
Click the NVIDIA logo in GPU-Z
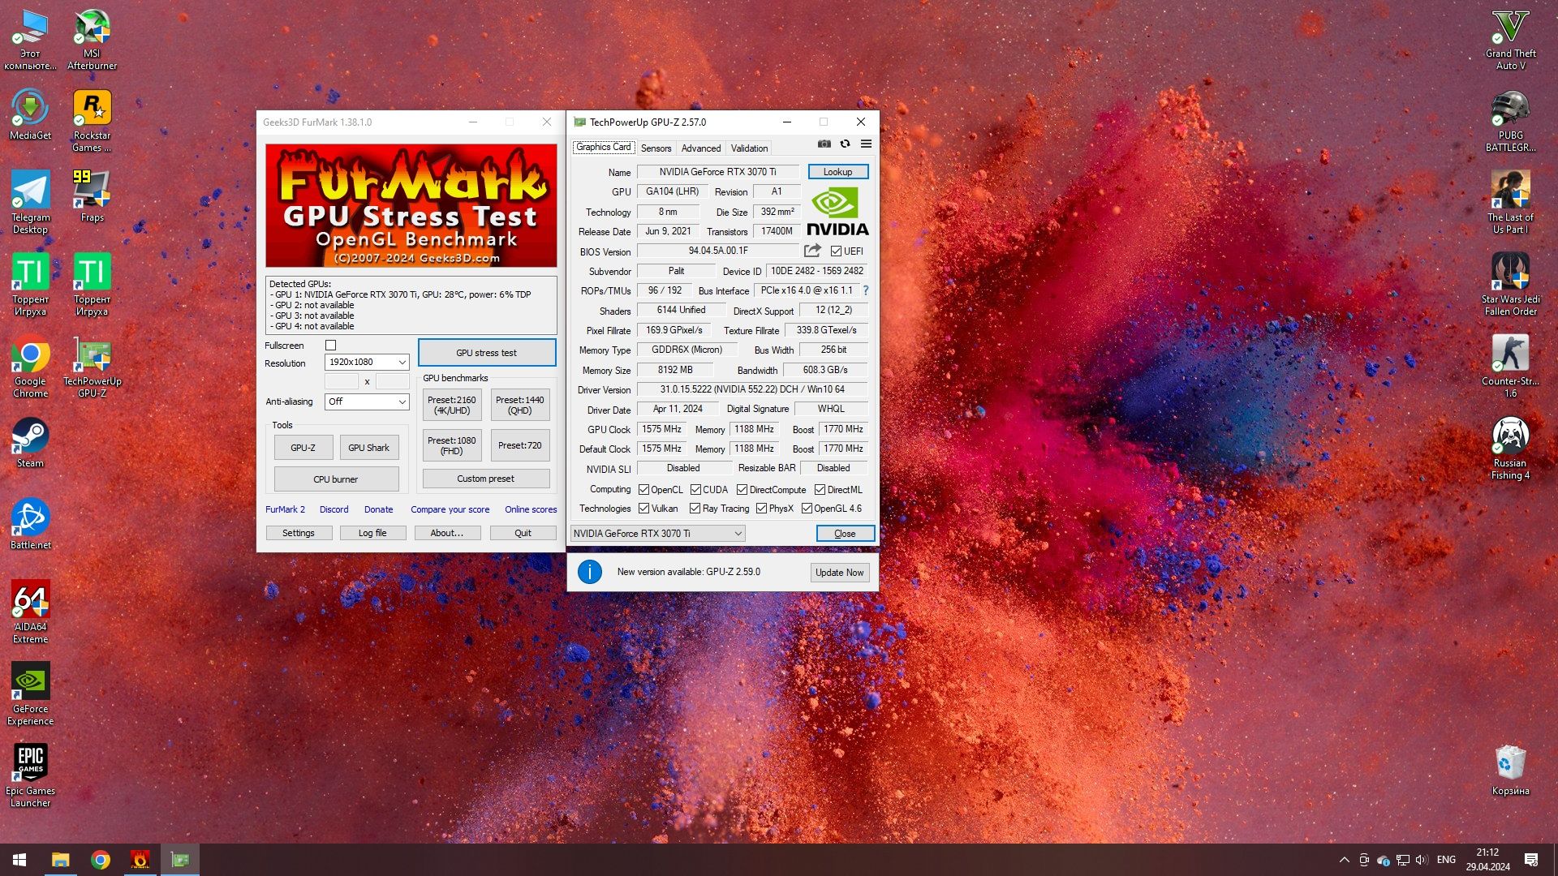click(x=837, y=213)
